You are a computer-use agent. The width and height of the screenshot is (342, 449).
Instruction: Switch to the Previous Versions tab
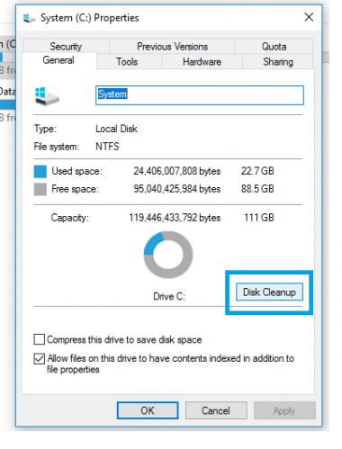[x=172, y=46]
